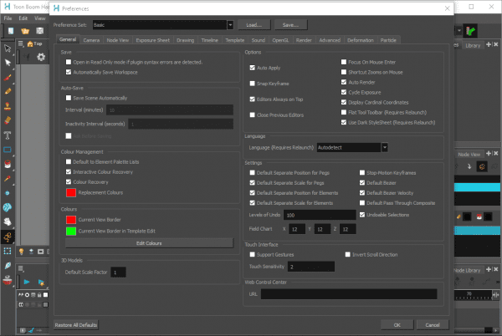Activate the Rectangle shape tool

pyautogui.click(x=8, y=150)
